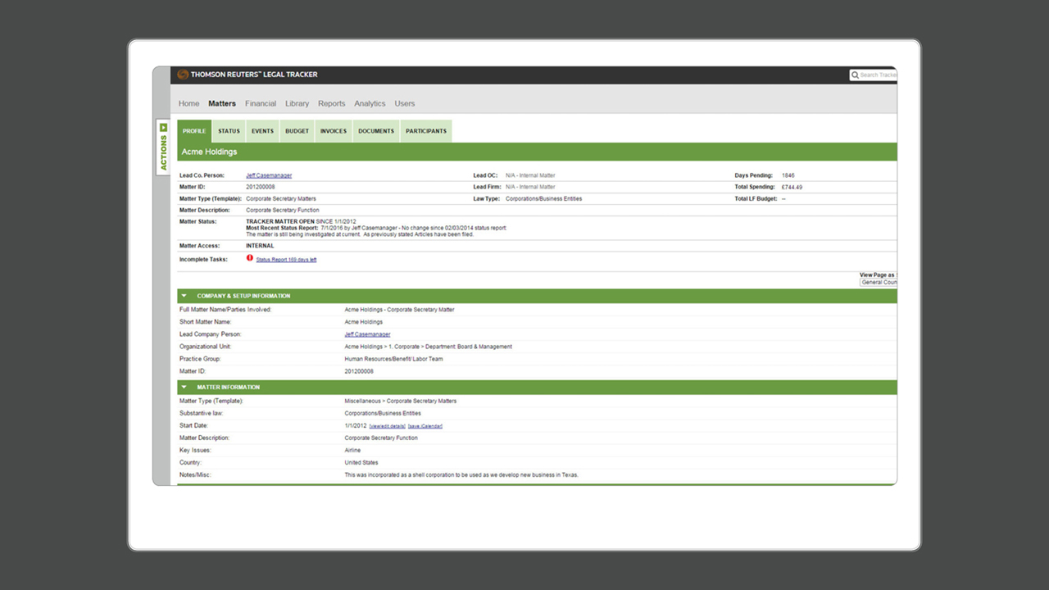Image resolution: width=1049 pixels, height=590 pixels.
Task: Collapse the Matter Information section
Action: coord(184,387)
